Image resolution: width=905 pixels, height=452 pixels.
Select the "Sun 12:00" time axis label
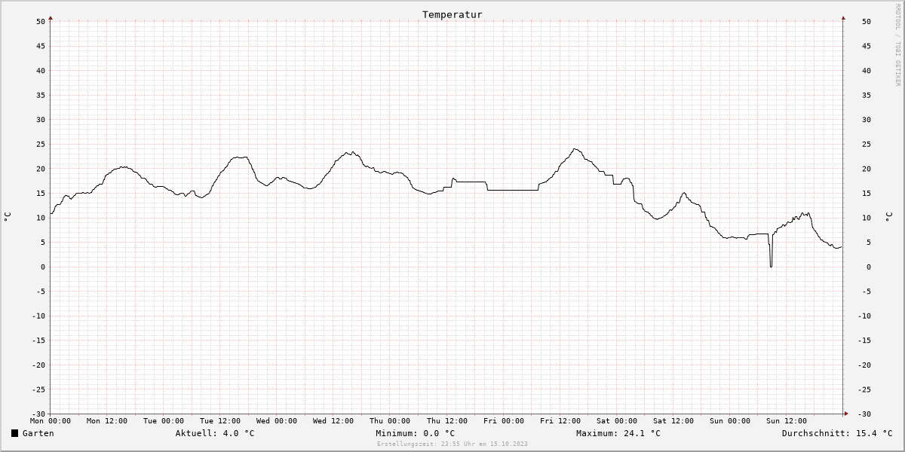pos(787,421)
